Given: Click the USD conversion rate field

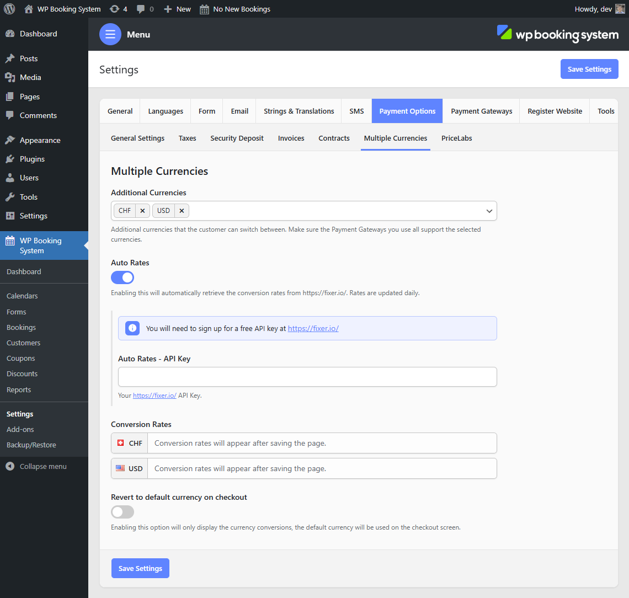Looking at the screenshot, I should coord(322,468).
